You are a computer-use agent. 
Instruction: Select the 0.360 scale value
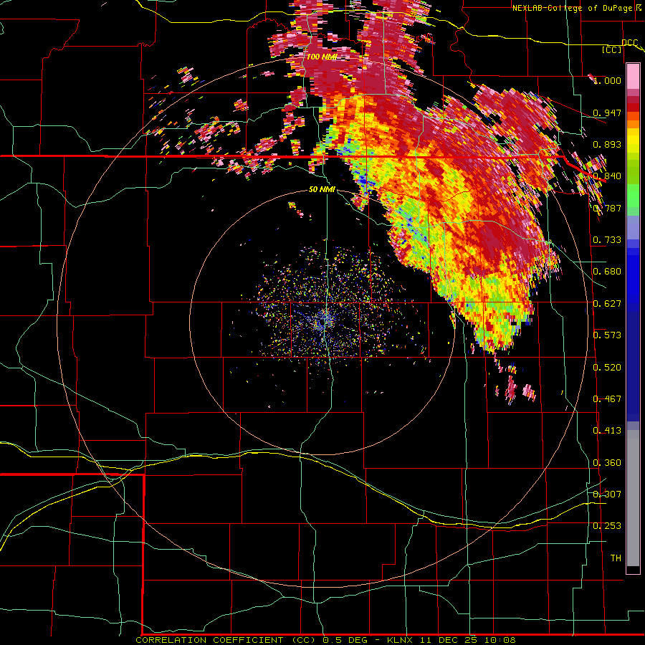click(607, 462)
